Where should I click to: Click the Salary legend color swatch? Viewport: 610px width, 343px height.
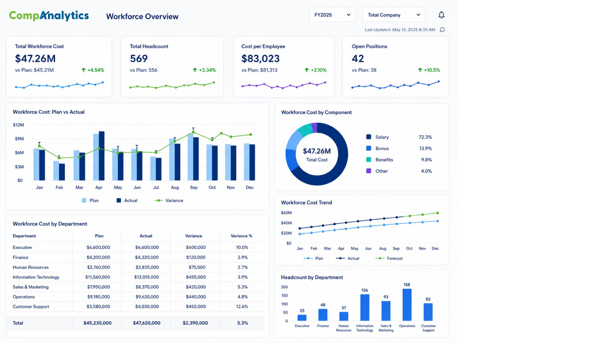369,137
